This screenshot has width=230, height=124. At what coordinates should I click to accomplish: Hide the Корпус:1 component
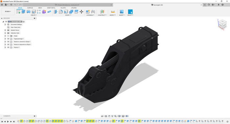point(8,47)
